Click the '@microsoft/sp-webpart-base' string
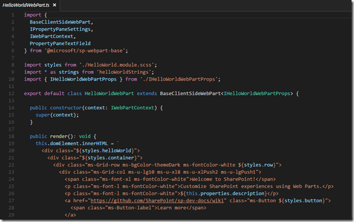The height and width of the screenshot is (222, 354). pyautogui.click(x=84, y=51)
